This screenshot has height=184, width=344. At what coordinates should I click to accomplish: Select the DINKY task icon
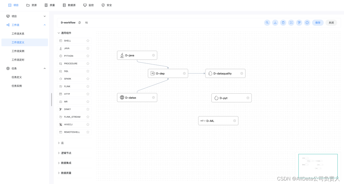pos(61,109)
